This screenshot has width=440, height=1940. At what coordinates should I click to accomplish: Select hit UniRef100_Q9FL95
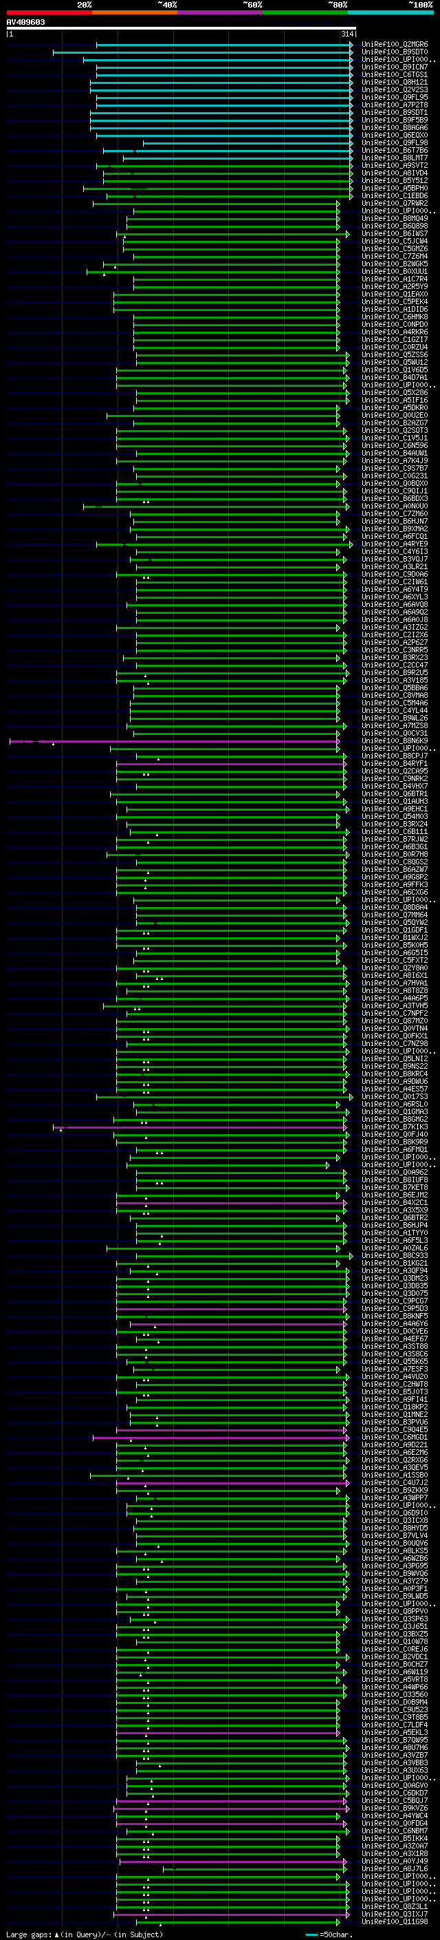click(x=395, y=97)
